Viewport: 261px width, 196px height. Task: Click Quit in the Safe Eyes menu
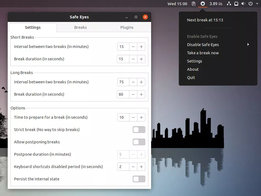tap(191, 78)
